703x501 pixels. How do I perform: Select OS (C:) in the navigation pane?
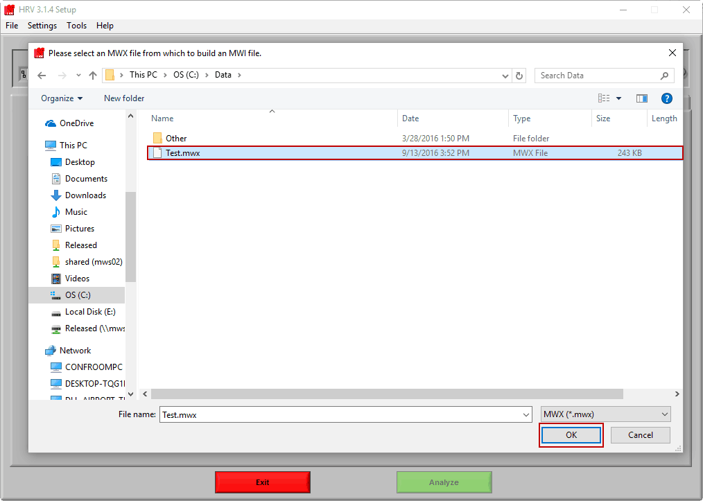point(77,295)
